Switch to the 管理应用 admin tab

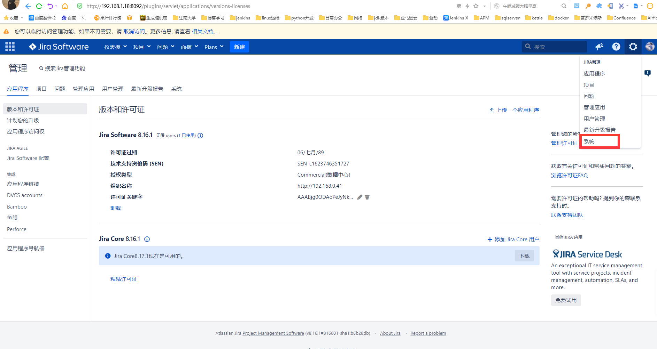(84, 89)
